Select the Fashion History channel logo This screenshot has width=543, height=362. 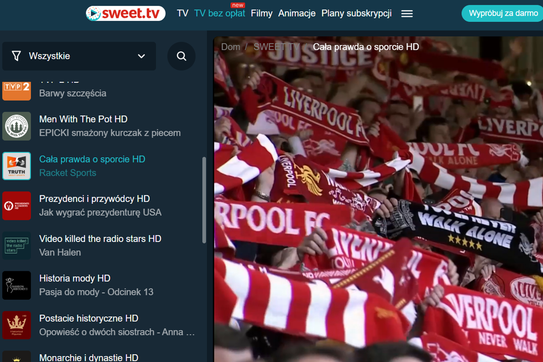[x=17, y=286]
